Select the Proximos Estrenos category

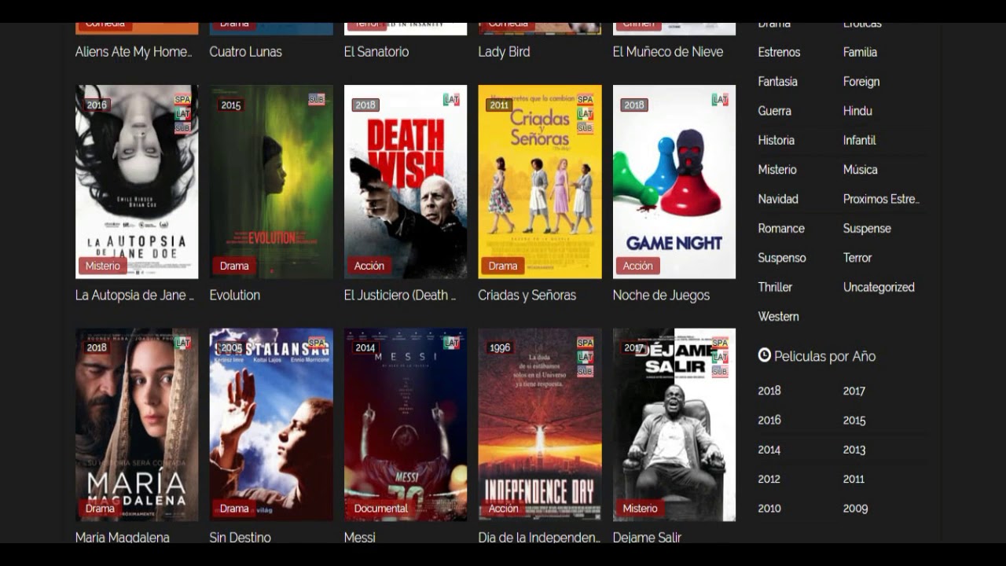tap(881, 199)
